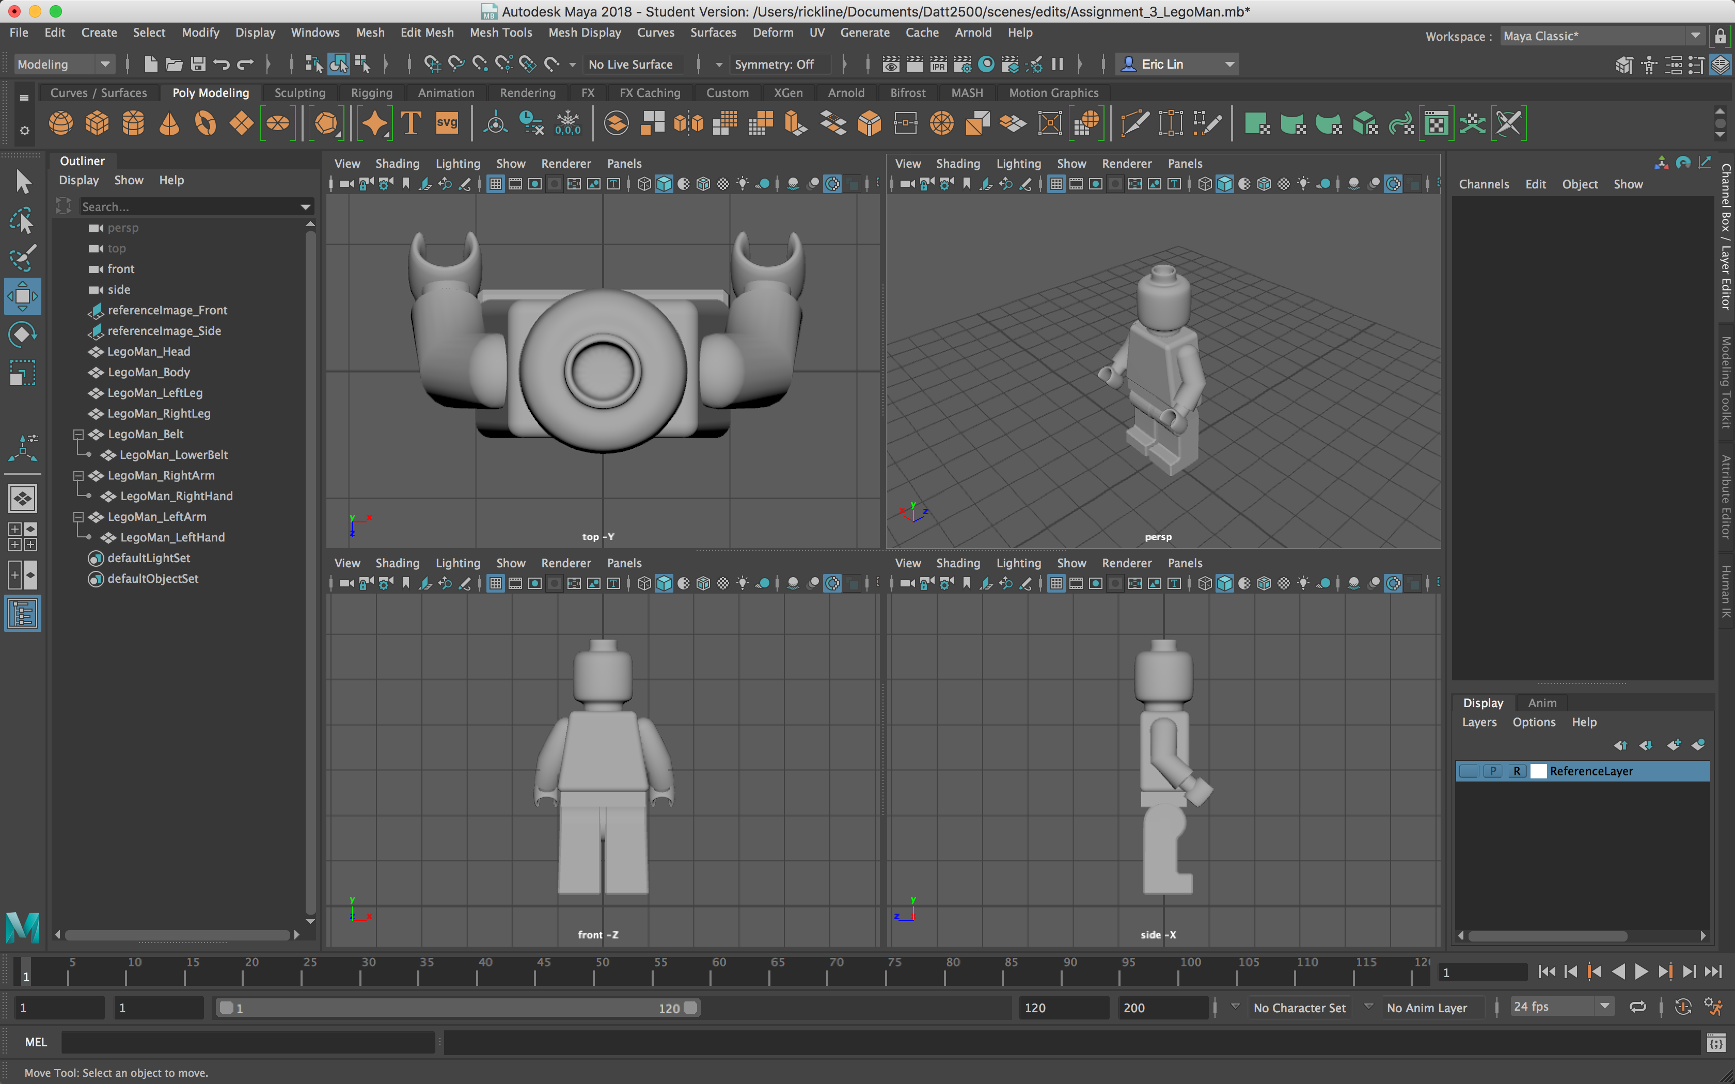1735x1084 pixels.
Task: Toggle select by component type mode
Action: [x=362, y=65]
